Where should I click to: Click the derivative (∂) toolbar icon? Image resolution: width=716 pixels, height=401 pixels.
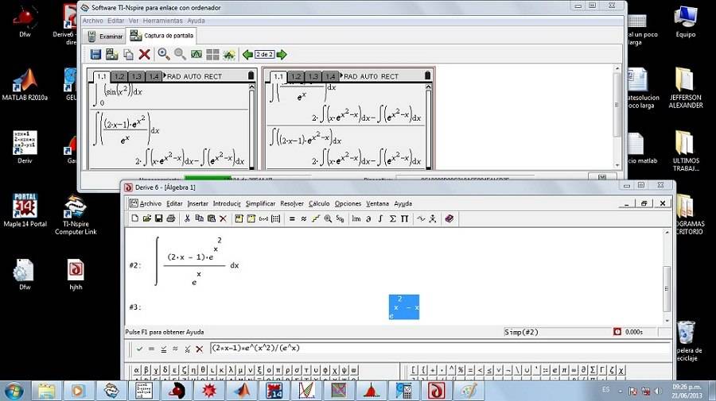[368, 218]
